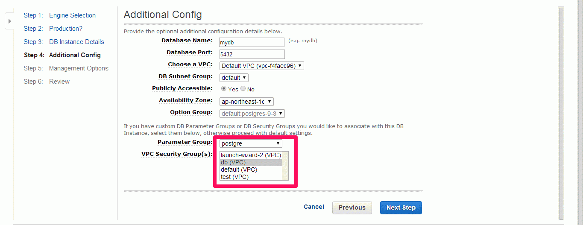Viewport: 583px width, 225px height.
Task: Open the Option Group dropdown
Action: point(252,114)
